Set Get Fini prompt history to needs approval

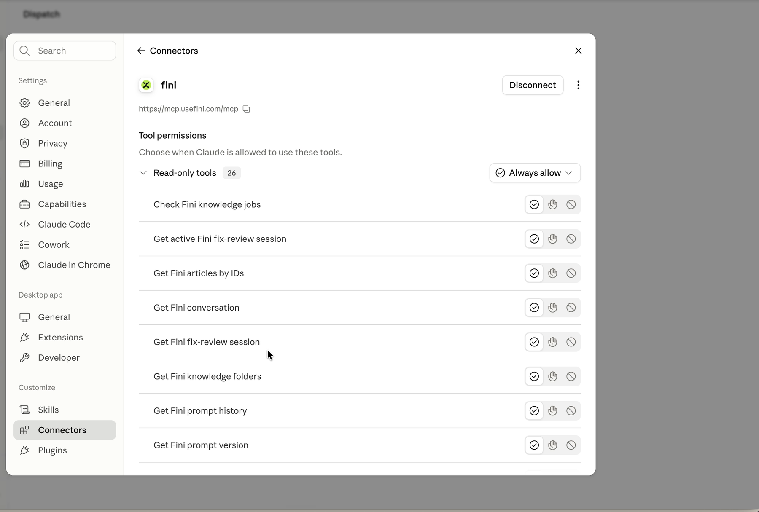click(552, 410)
